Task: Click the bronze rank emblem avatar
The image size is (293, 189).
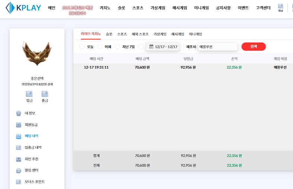Action: (37, 53)
